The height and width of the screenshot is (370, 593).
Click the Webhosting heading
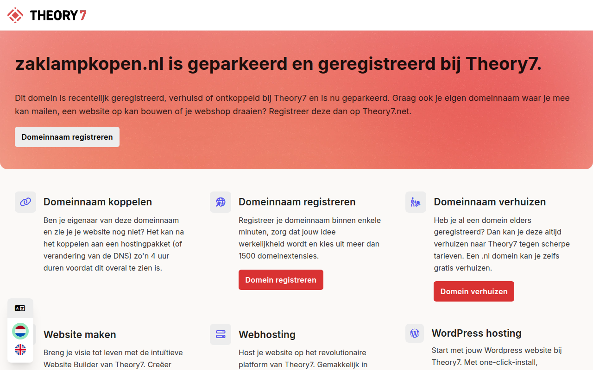pyautogui.click(x=267, y=334)
